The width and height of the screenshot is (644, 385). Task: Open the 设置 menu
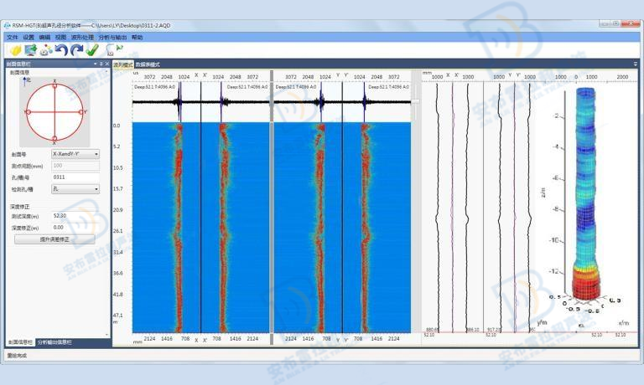tap(29, 38)
